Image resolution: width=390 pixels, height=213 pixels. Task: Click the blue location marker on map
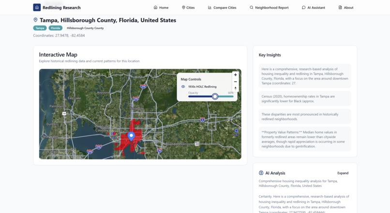(x=131, y=136)
